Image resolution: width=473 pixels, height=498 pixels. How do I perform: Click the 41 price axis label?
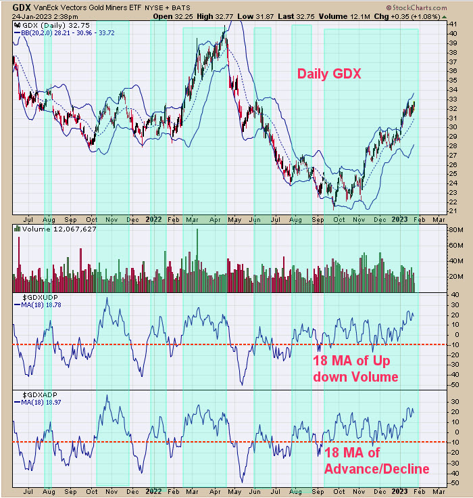453,24
